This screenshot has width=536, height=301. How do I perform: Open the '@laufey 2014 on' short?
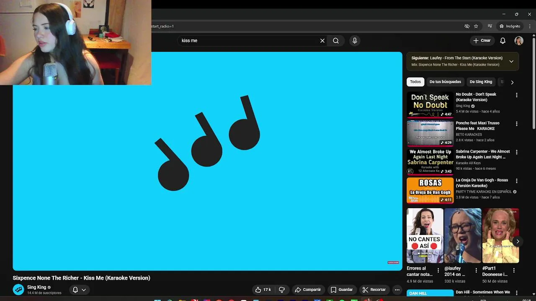click(463, 236)
